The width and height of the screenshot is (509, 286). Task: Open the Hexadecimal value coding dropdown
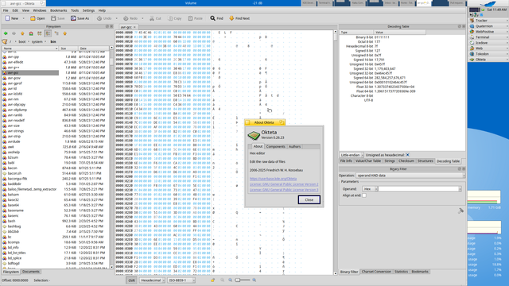(152, 280)
